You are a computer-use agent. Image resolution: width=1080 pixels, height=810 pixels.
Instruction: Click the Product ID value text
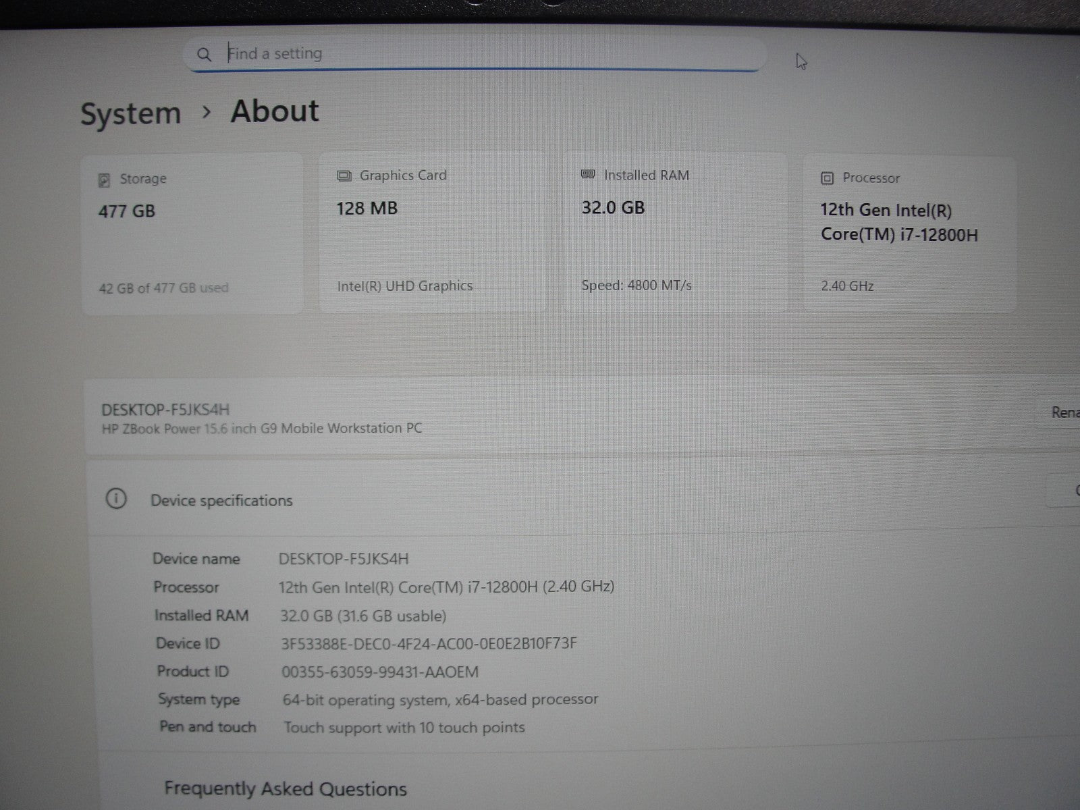[x=380, y=672]
